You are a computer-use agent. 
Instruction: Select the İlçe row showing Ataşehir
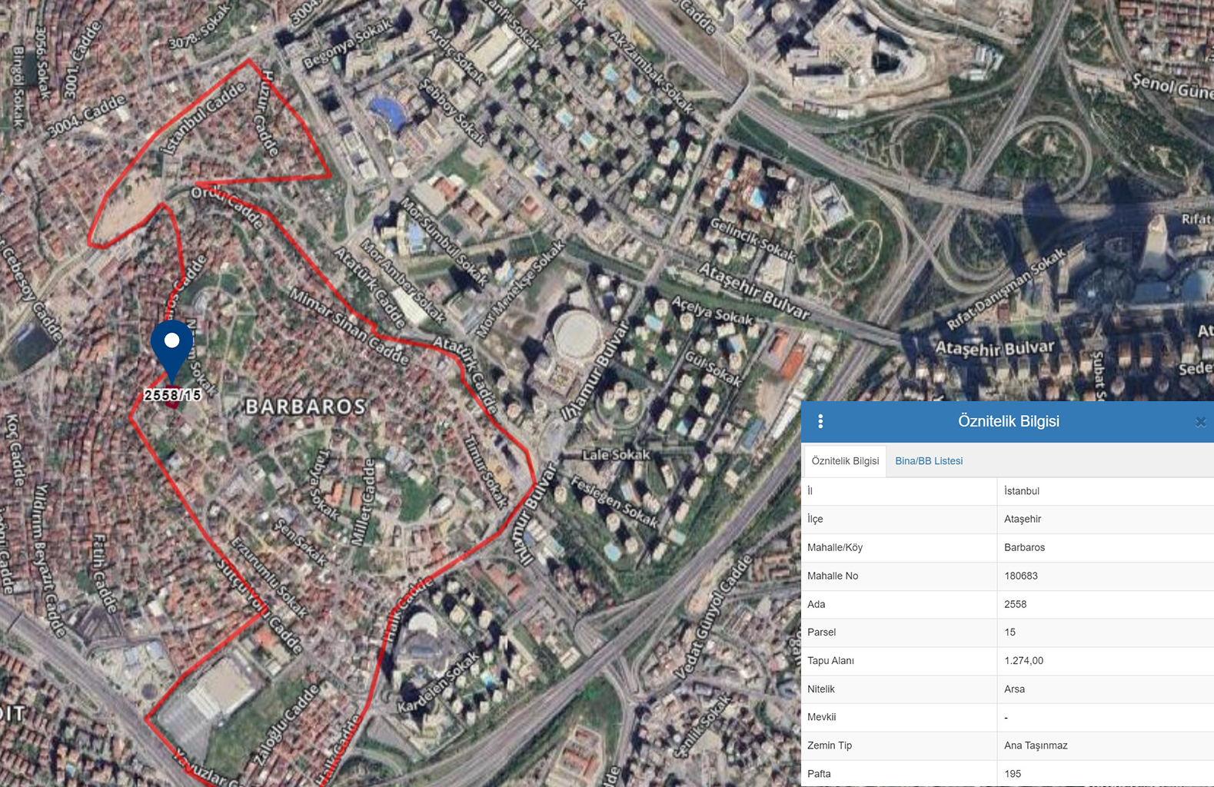click(1007, 520)
